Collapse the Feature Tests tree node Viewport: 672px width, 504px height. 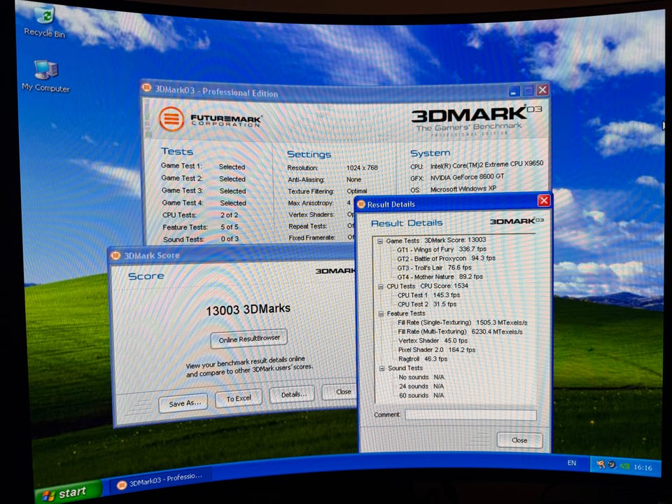tap(381, 314)
